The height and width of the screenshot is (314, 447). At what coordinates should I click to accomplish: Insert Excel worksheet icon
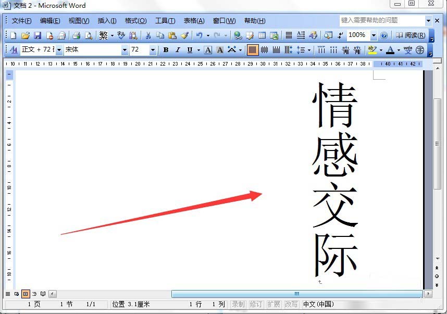[x=274, y=35]
